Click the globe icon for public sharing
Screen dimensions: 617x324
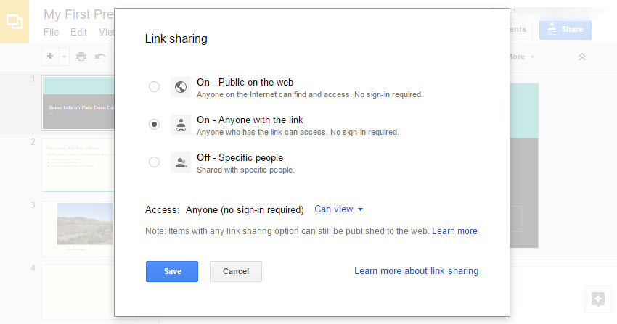181,87
